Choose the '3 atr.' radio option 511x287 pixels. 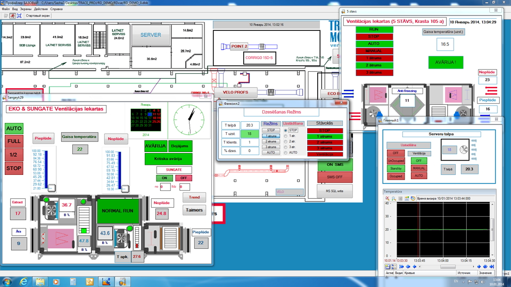pyautogui.click(x=285, y=147)
